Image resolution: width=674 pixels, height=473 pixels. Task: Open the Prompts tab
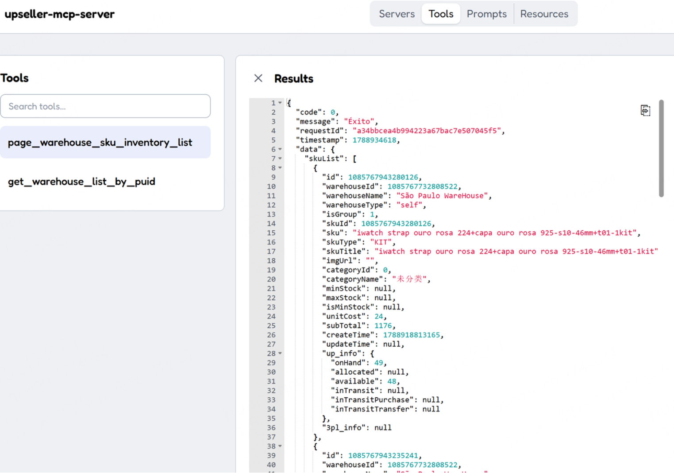[x=486, y=14]
